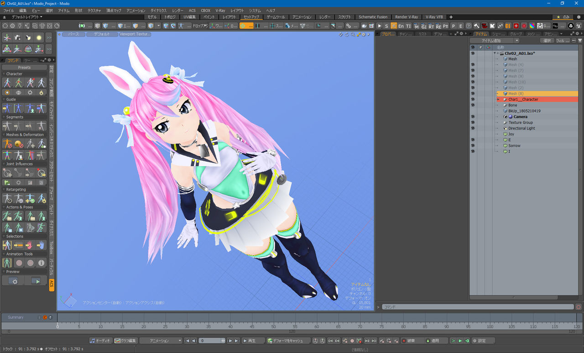Toggle visibility of Chr02_A01.lxo scene
Image resolution: width=584 pixels, height=353 pixels.
pyautogui.click(x=473, y=53)
